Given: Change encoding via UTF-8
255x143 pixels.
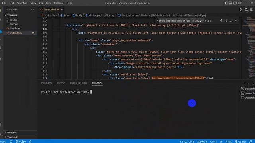Looking at the screenshot, I should [x=214, y=141].
